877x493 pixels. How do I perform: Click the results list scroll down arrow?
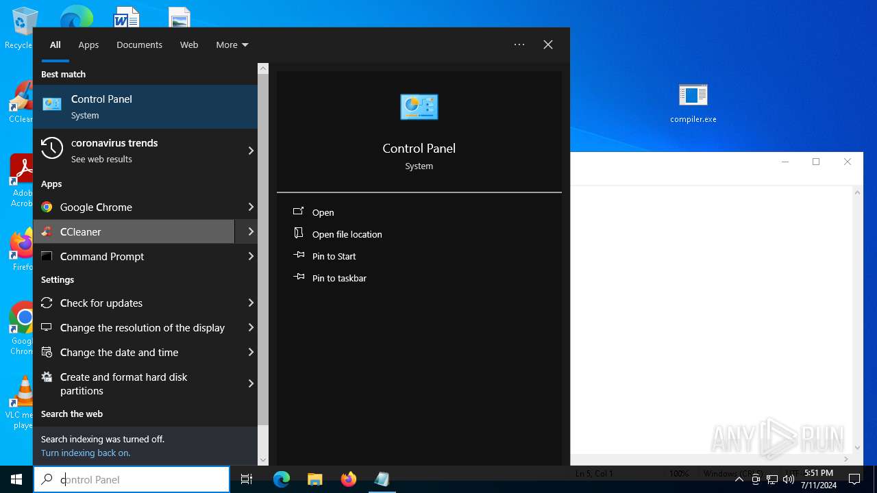coord(263,460)
